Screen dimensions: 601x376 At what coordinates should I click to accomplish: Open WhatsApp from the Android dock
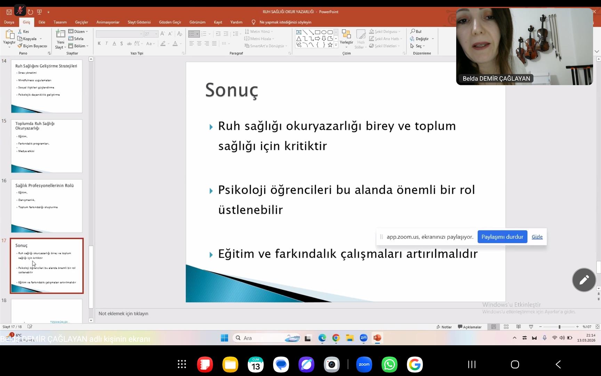coord(389,365)
